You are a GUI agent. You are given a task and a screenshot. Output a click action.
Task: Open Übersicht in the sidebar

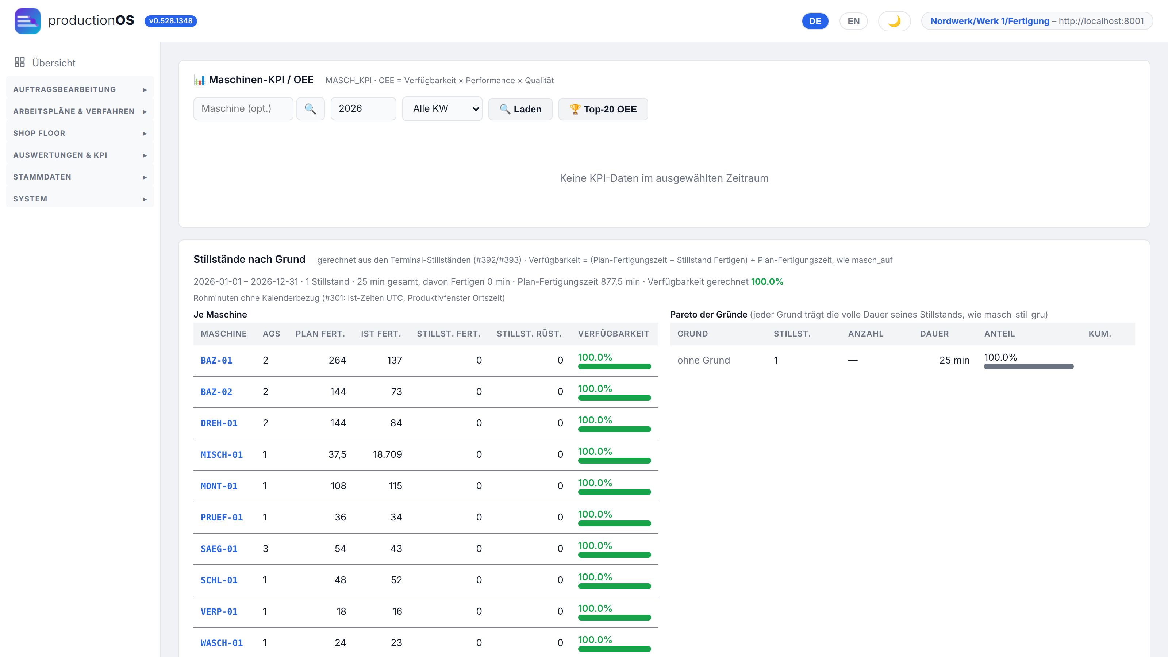click(54, 63)
